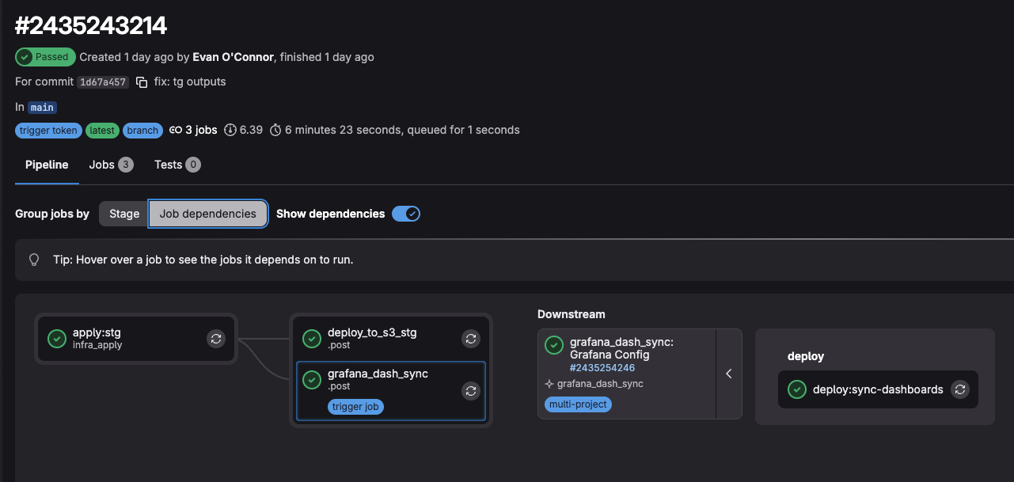This screenshot has width=1014, height=482.
Task: Click grafana_dash_sync .post passed status icon
Action: pos(312,380)
